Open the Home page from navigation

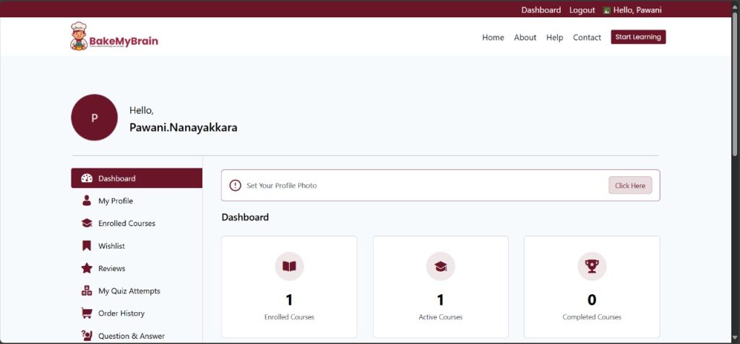click(493, 38)
